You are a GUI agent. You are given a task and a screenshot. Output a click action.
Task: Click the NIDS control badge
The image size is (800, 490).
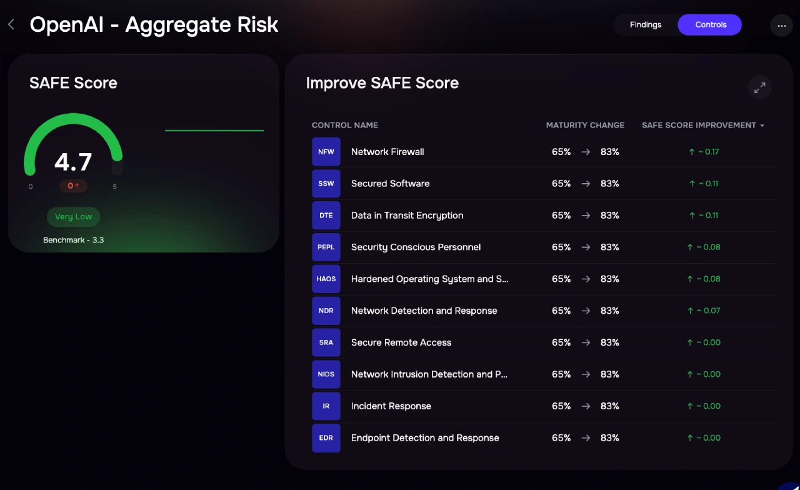pos(326,374)
